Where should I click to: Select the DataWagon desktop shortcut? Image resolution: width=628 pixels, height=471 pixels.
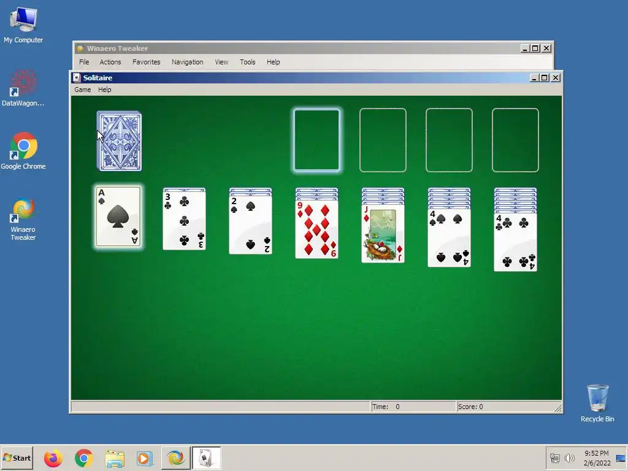23,88
